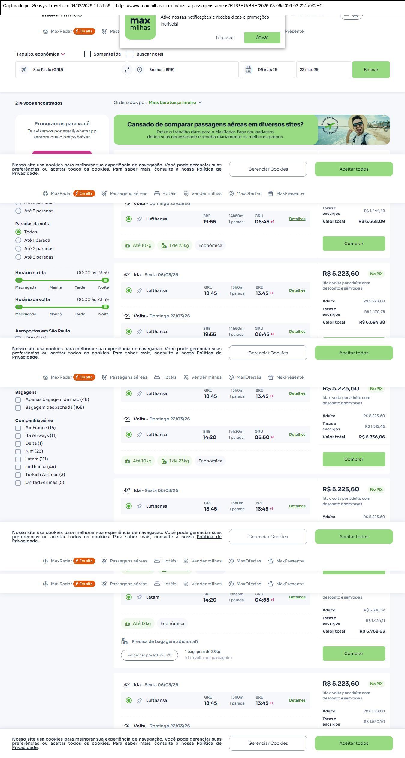
Task: Click the suitcase icon in the 'Até 12kg' badge
Action: point(127,623)
